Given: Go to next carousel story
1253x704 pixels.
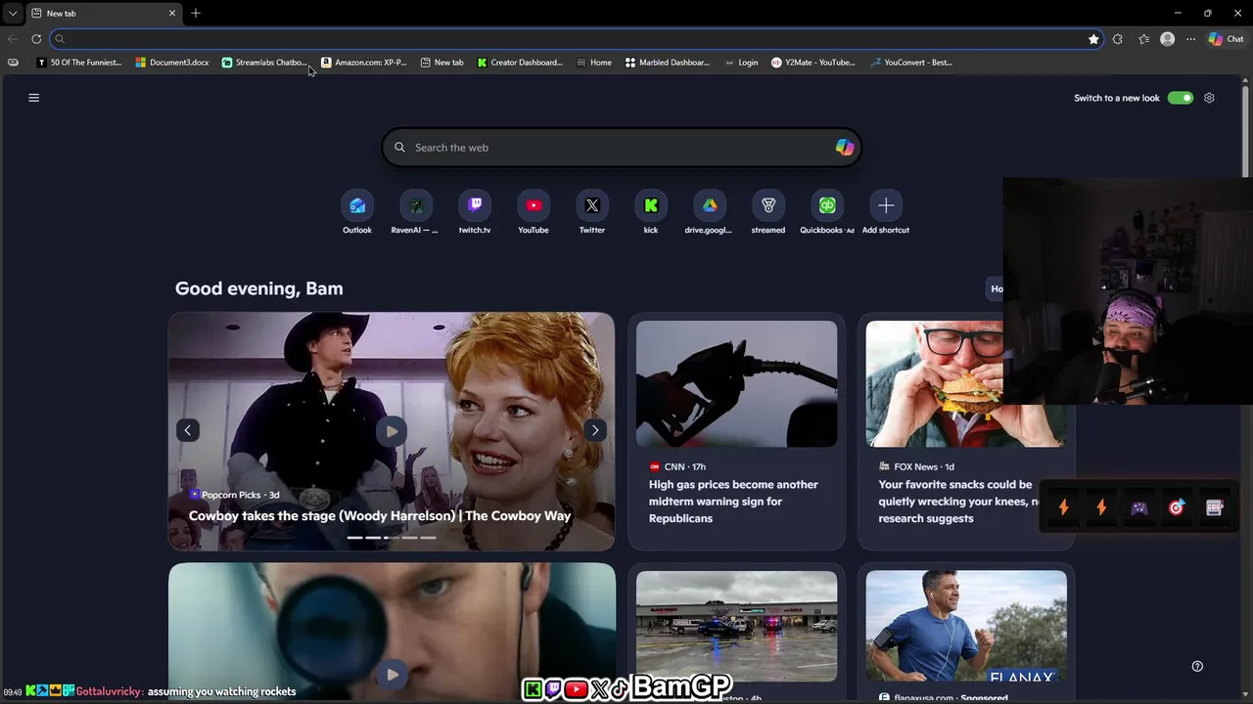Looking at the screenshot, I should (x=595, y=430).
